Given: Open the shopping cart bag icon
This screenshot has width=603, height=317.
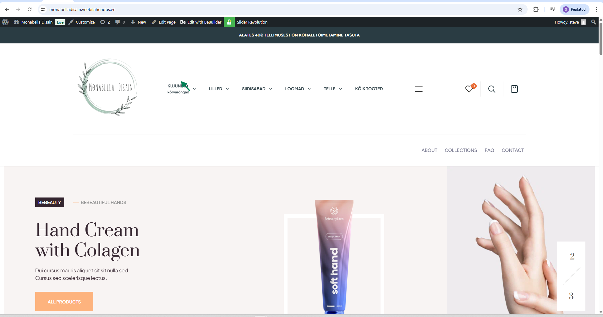Looking at the screenshot, I should click(x=514, y=89).
